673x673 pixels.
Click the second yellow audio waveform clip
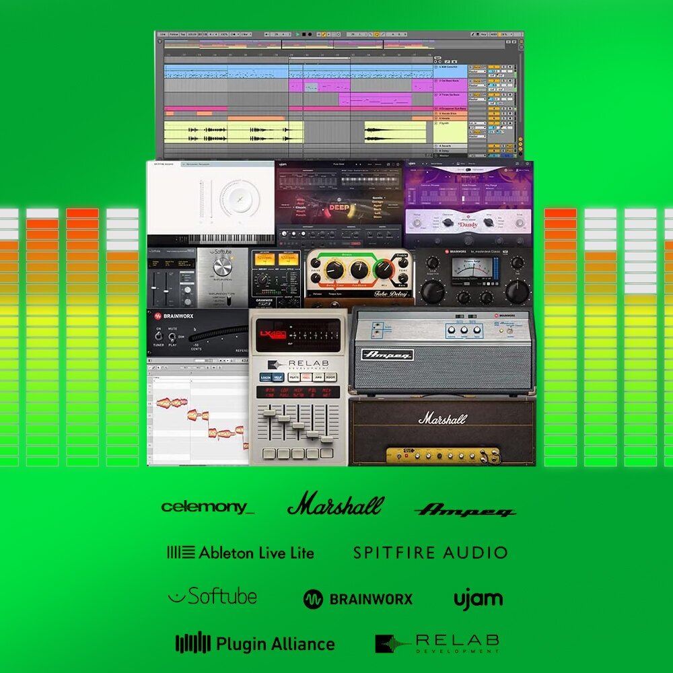[395, 132]
